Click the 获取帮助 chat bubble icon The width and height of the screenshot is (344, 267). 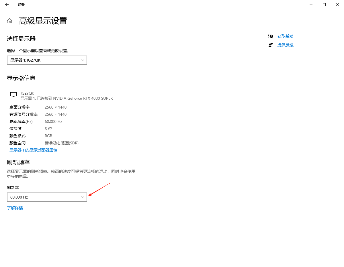click(270, 36)
